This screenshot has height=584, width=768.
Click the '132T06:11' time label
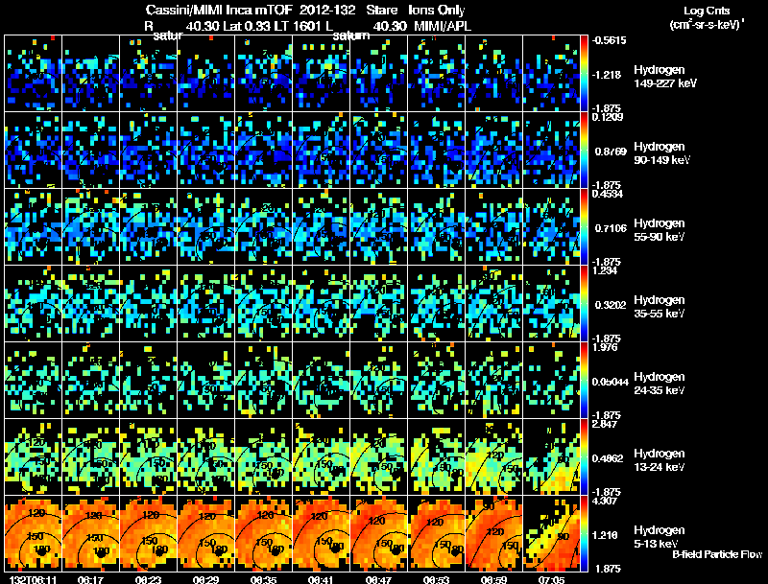click(33, 580)
